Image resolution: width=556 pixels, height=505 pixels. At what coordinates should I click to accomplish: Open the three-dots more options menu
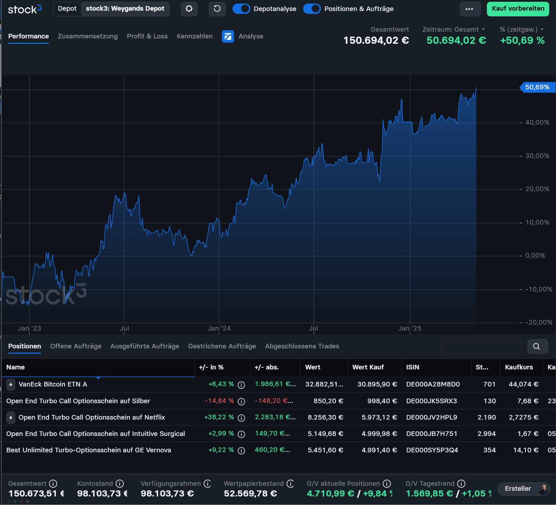(x=469, y=9)
